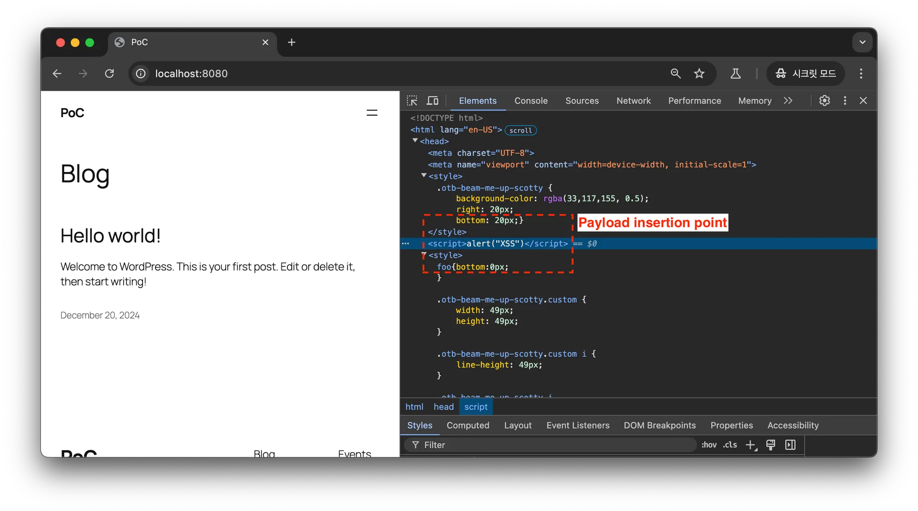
Task: Reload the localhost page
Action: 109,73
